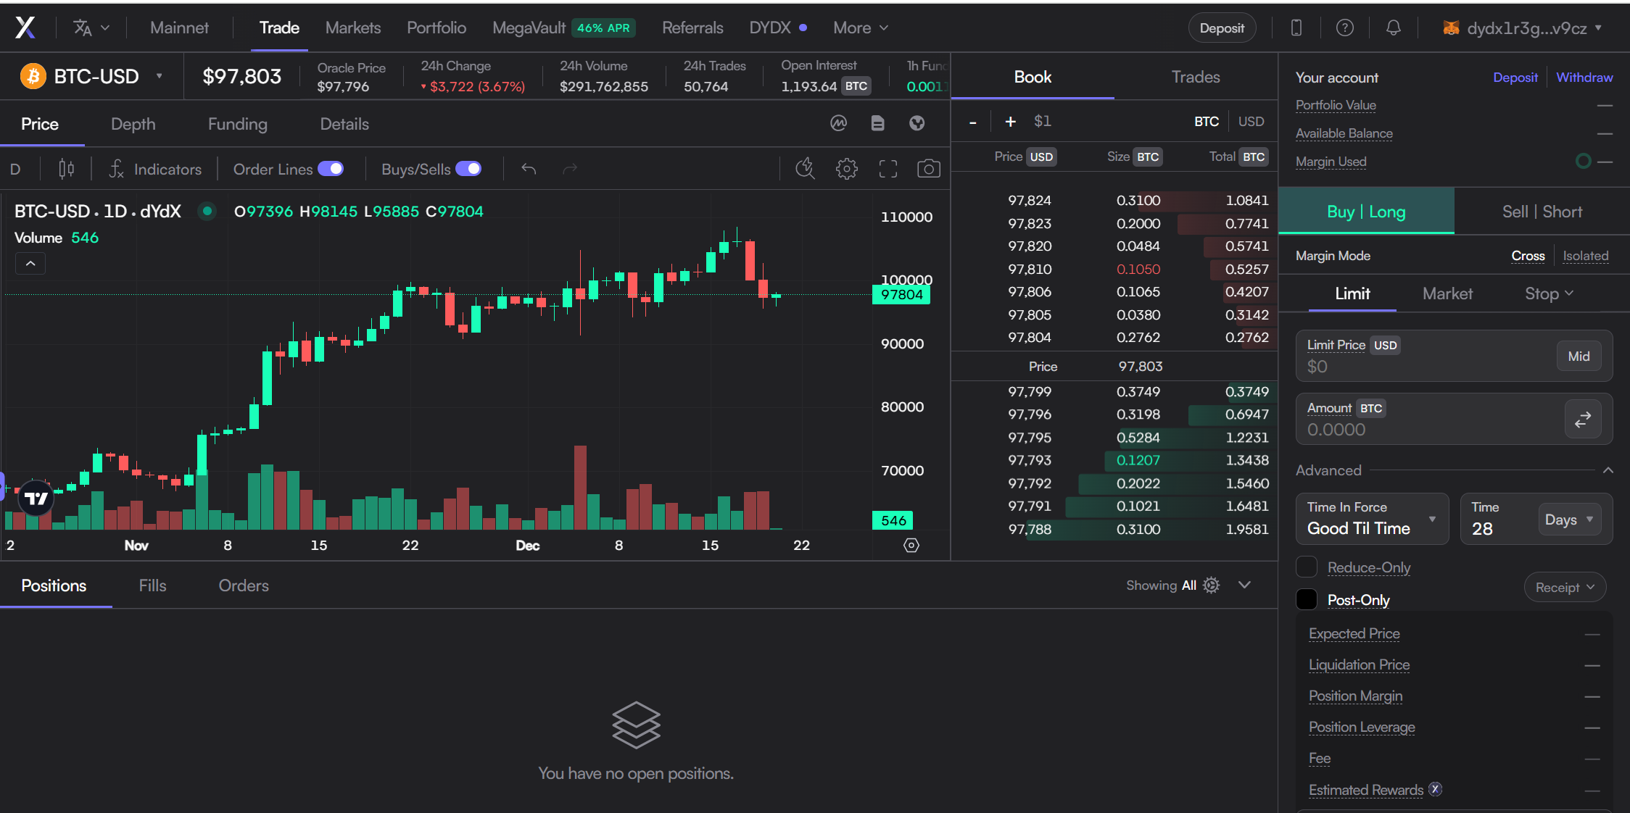1630x813 pixels.
Task: Toggle the Order Lines switch
Action: 331,169
